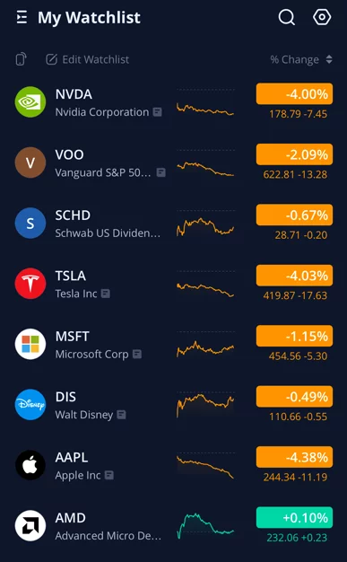Open the search magnifier icon
347x562 pixels.
[287, 17]
